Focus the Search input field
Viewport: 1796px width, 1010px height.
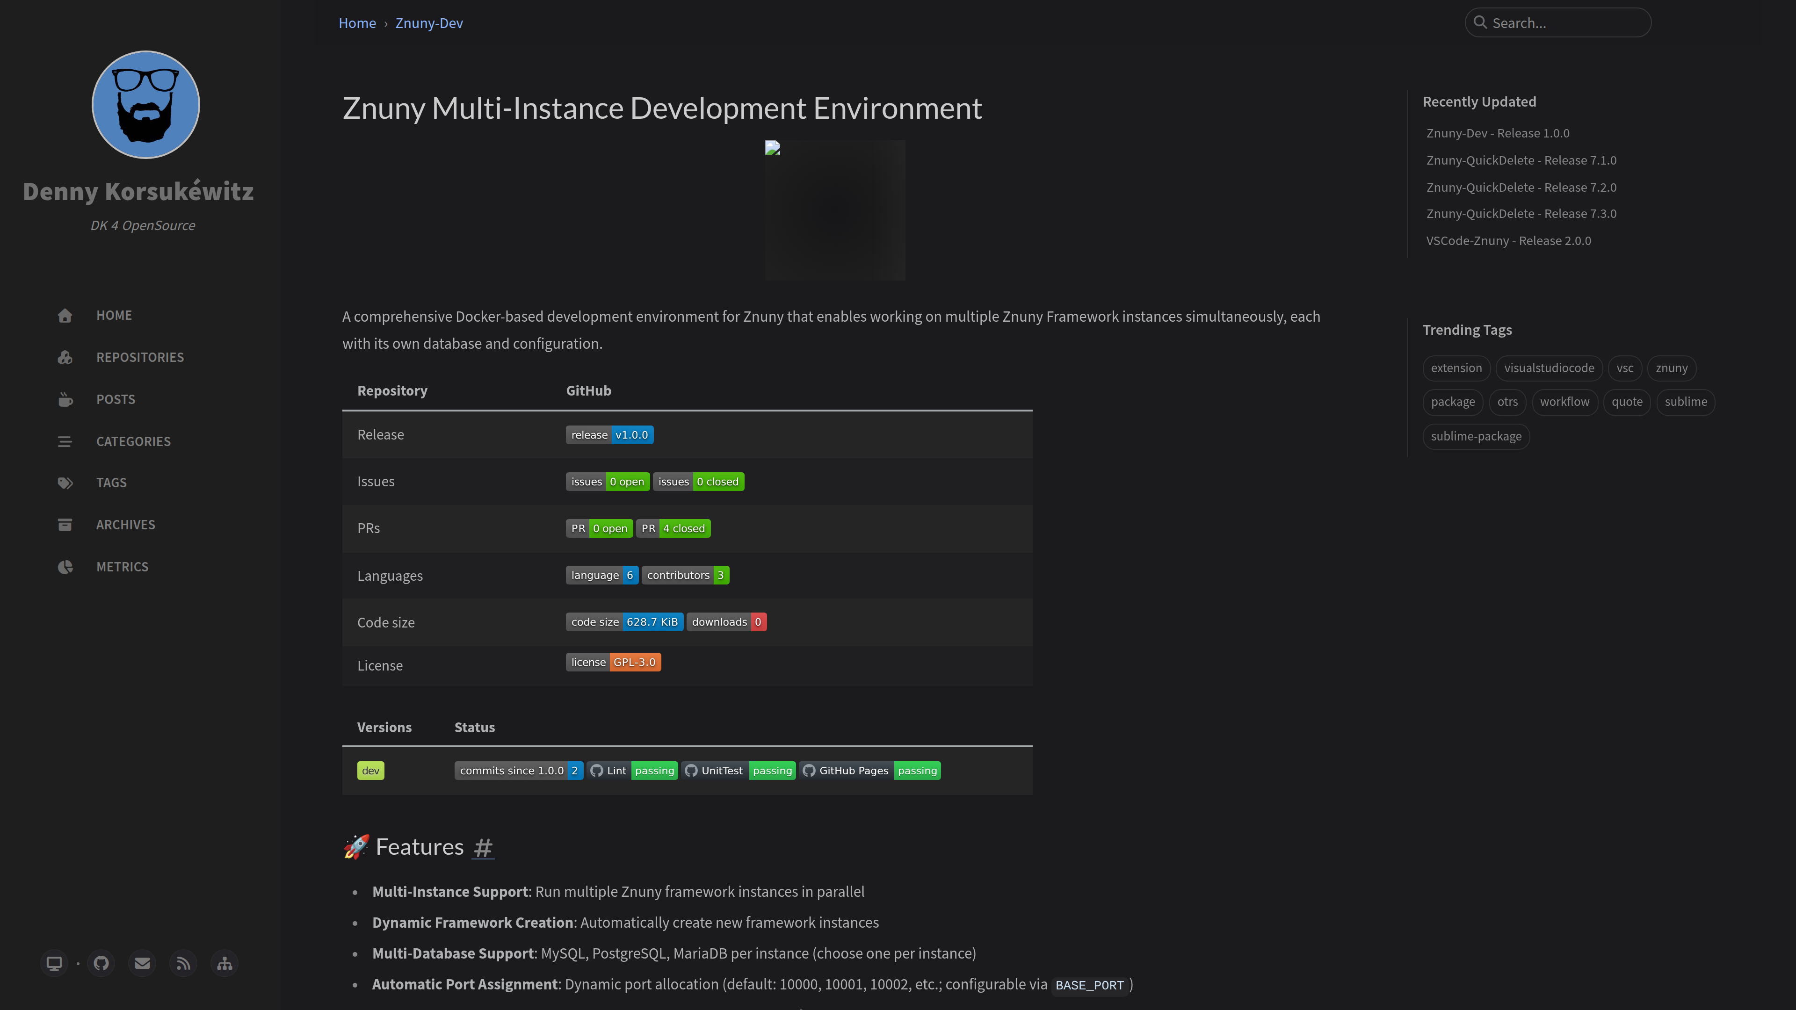coord(1557,22)
